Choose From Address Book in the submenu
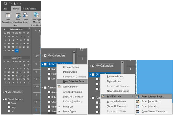The height and width of the screenshot is (115, 173). click(153, 97)
